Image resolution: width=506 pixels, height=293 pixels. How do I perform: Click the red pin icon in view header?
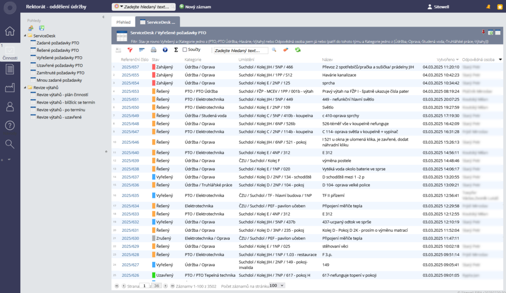483,32
